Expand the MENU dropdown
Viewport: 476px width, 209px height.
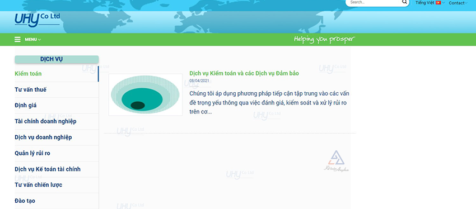33,39
